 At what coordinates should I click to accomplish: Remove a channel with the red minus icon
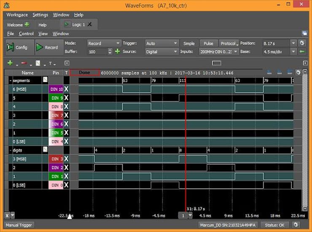click(x=24, y=63)
